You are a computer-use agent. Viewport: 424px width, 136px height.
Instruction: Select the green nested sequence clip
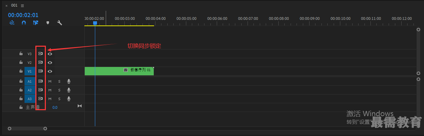119,71
